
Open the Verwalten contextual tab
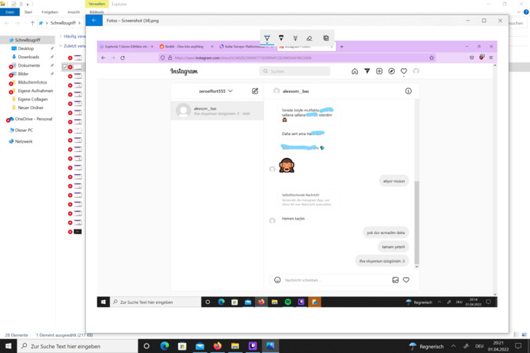point(97,4)
